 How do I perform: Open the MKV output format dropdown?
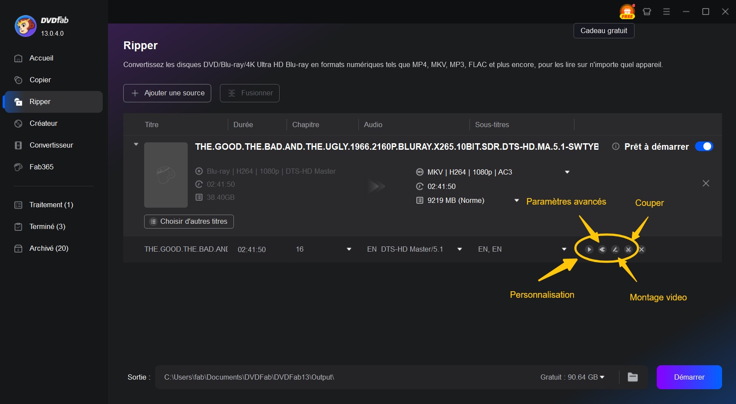567,172
